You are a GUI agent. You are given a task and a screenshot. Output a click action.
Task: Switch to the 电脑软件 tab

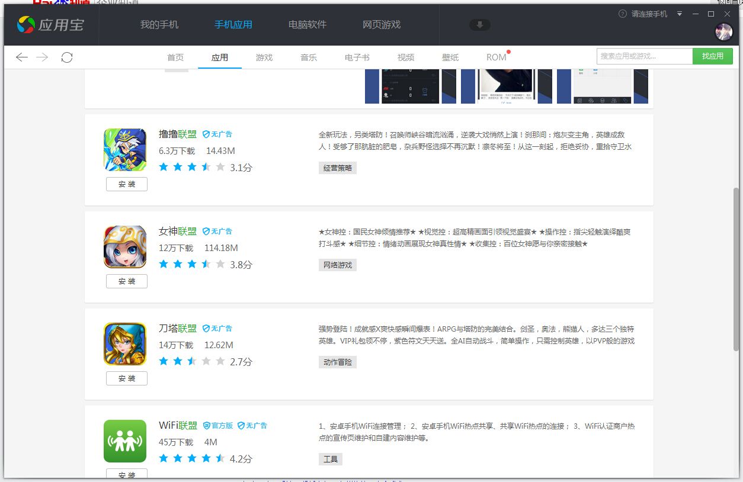tap(307, 24)
